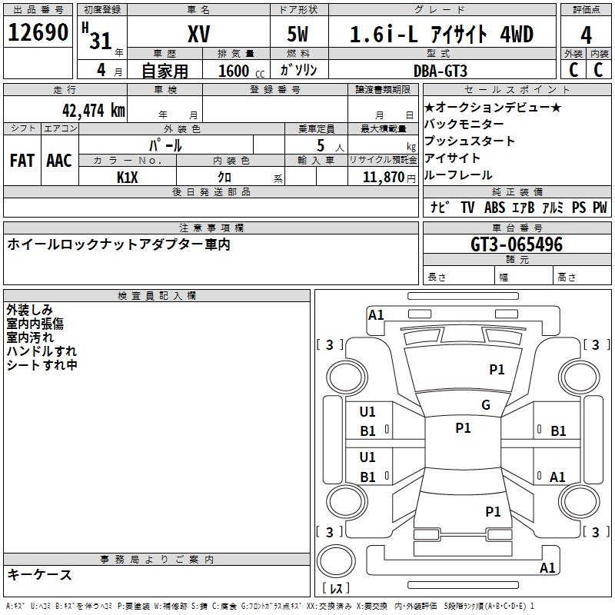Select the model code DBA-GT3

[440, 71]
